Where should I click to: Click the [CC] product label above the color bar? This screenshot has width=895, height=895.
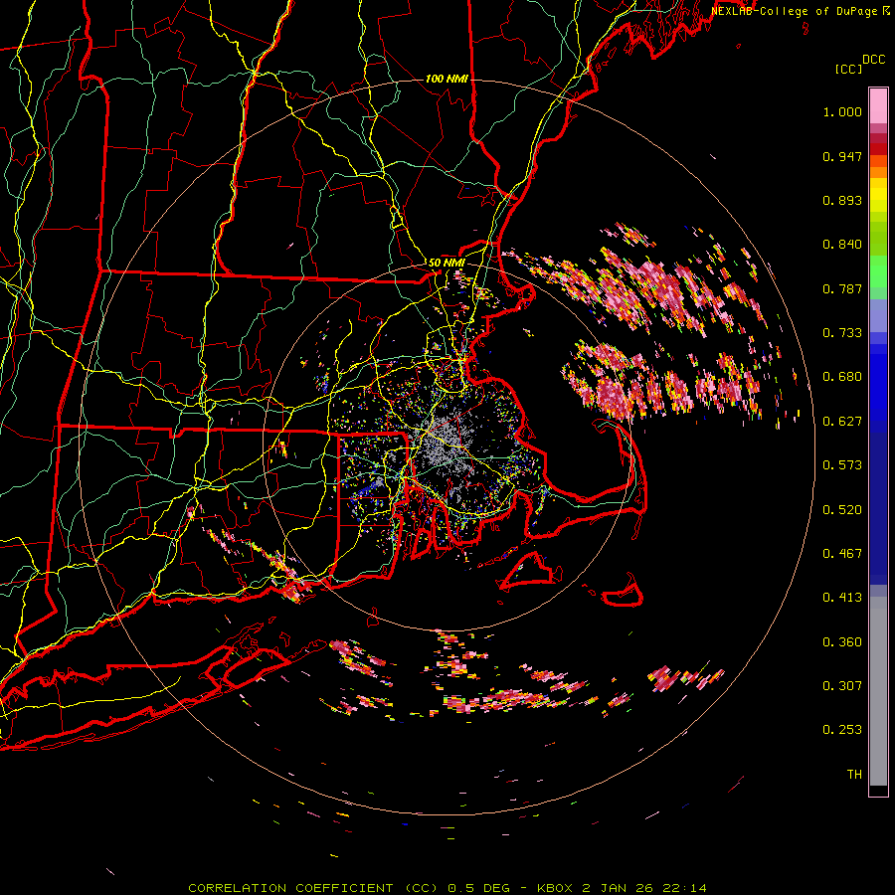[x=849, y=69]
